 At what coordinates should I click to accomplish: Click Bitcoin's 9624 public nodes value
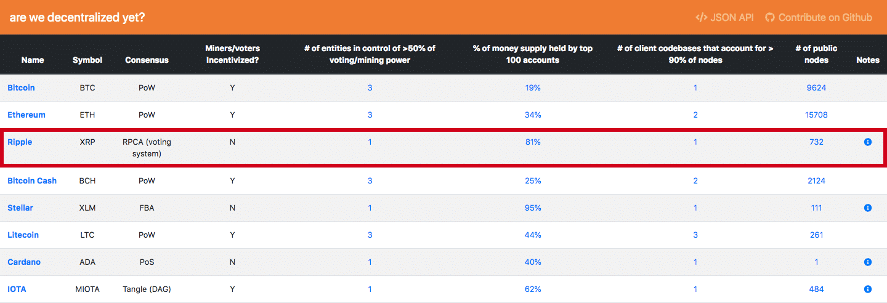click(816, 87)
